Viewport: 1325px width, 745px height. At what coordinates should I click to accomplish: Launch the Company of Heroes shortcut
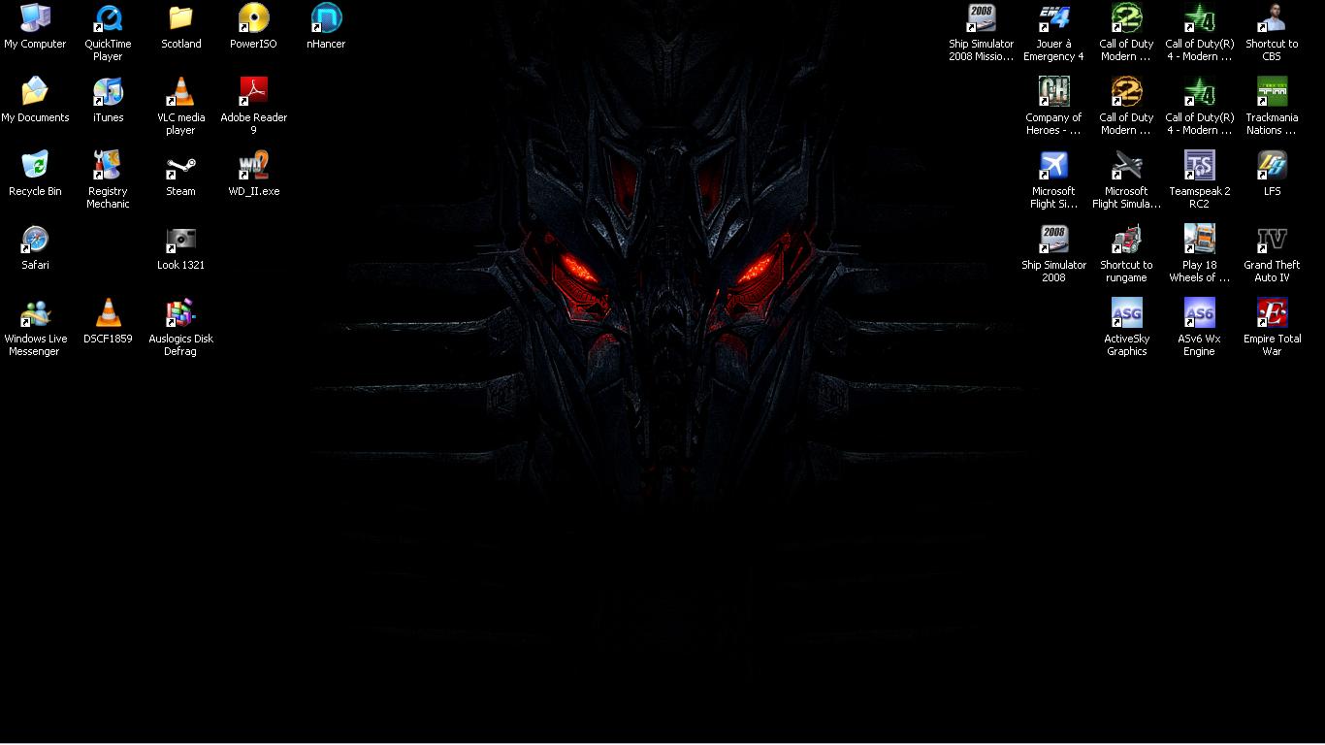[x=1053, y=92]
